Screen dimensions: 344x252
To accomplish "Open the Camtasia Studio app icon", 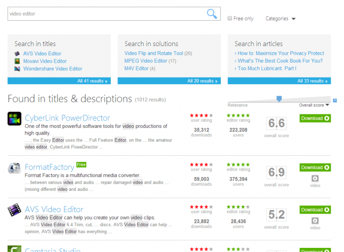I will click(14, 249).
